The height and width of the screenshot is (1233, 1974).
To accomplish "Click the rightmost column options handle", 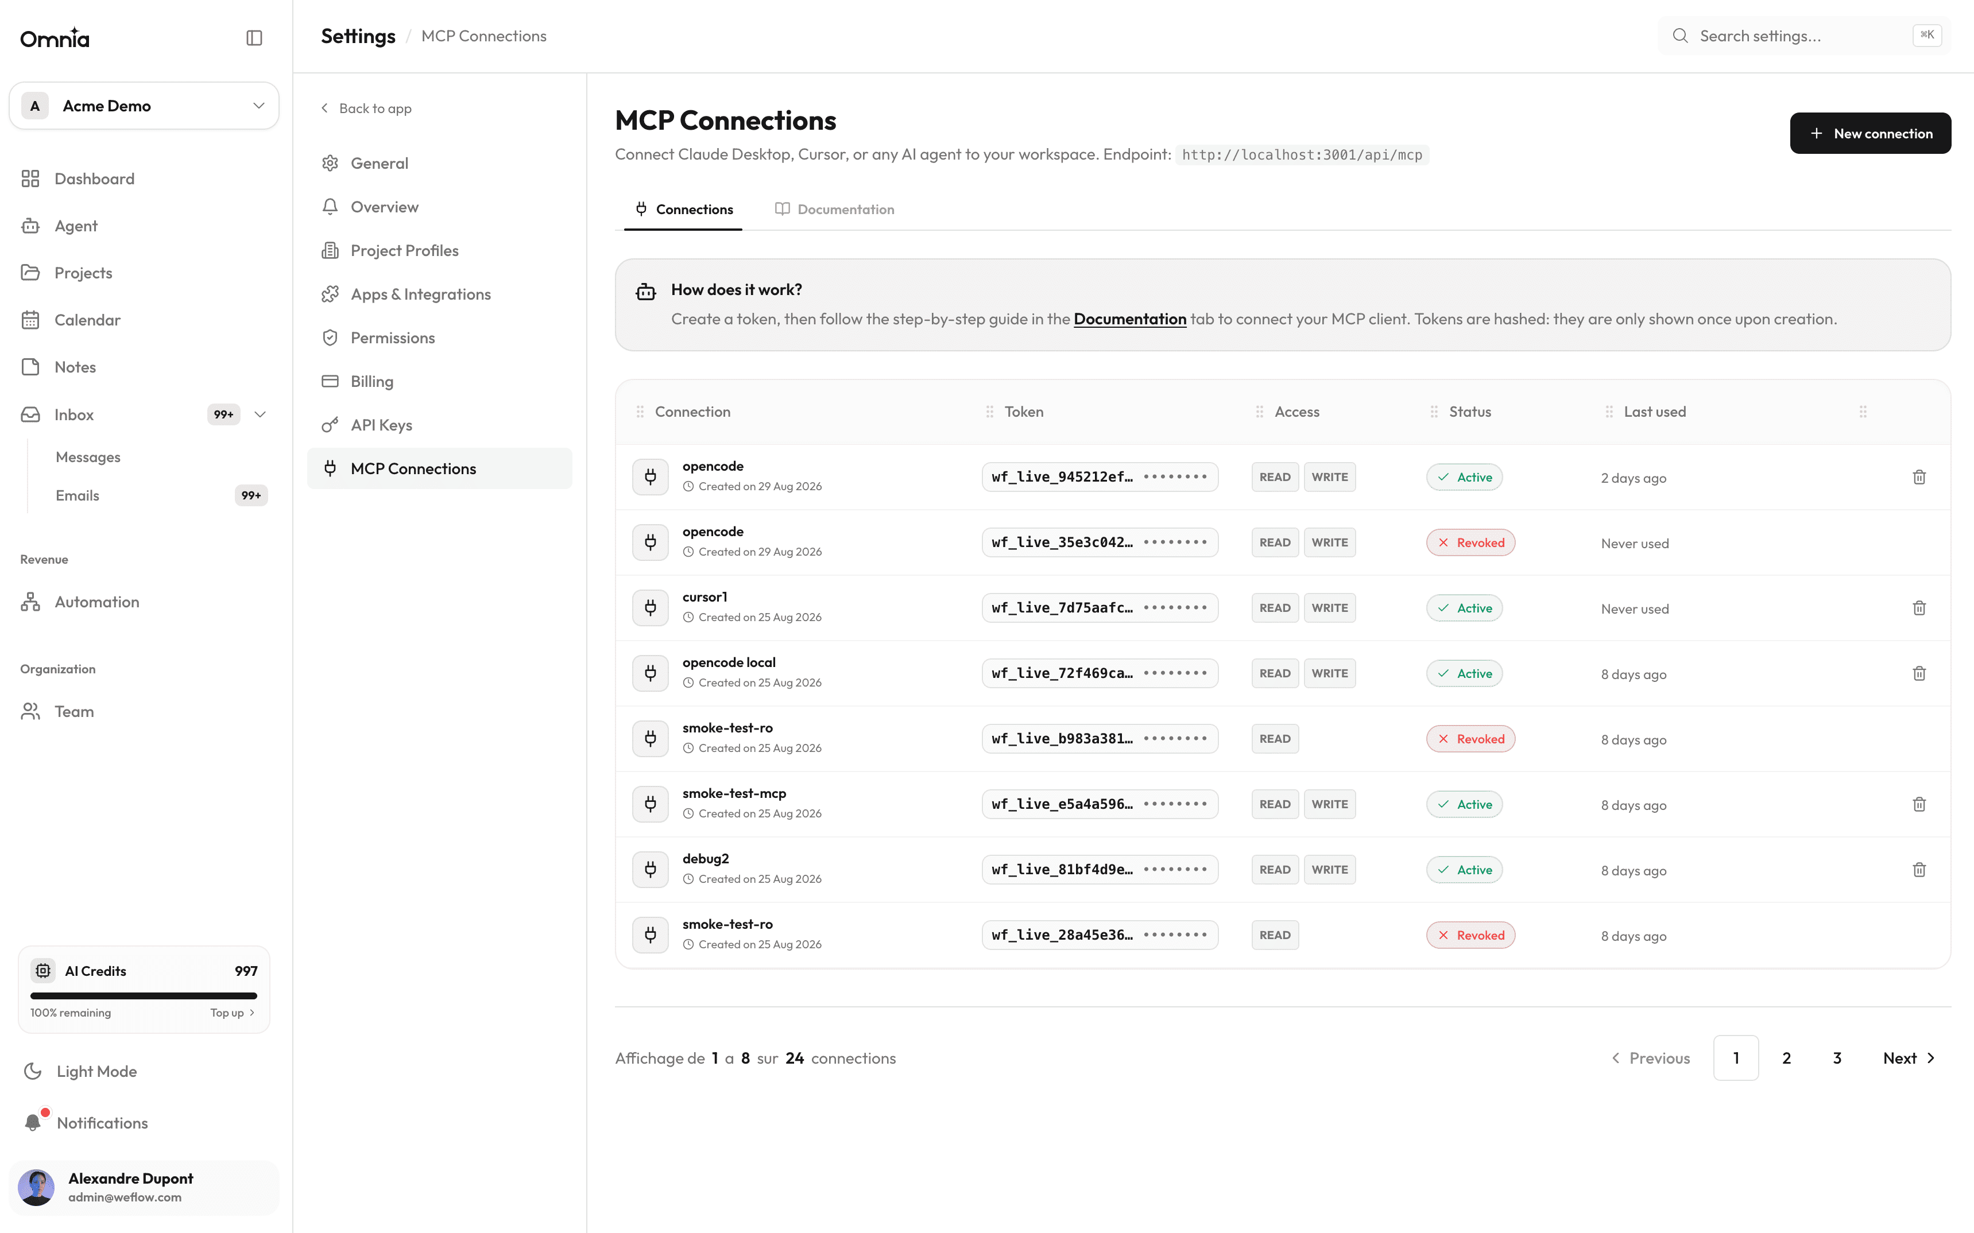I will (1863, 412).
